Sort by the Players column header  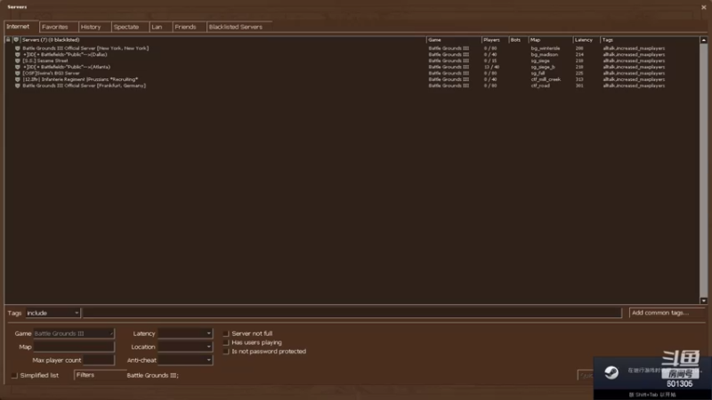click(x=495, y=40)
